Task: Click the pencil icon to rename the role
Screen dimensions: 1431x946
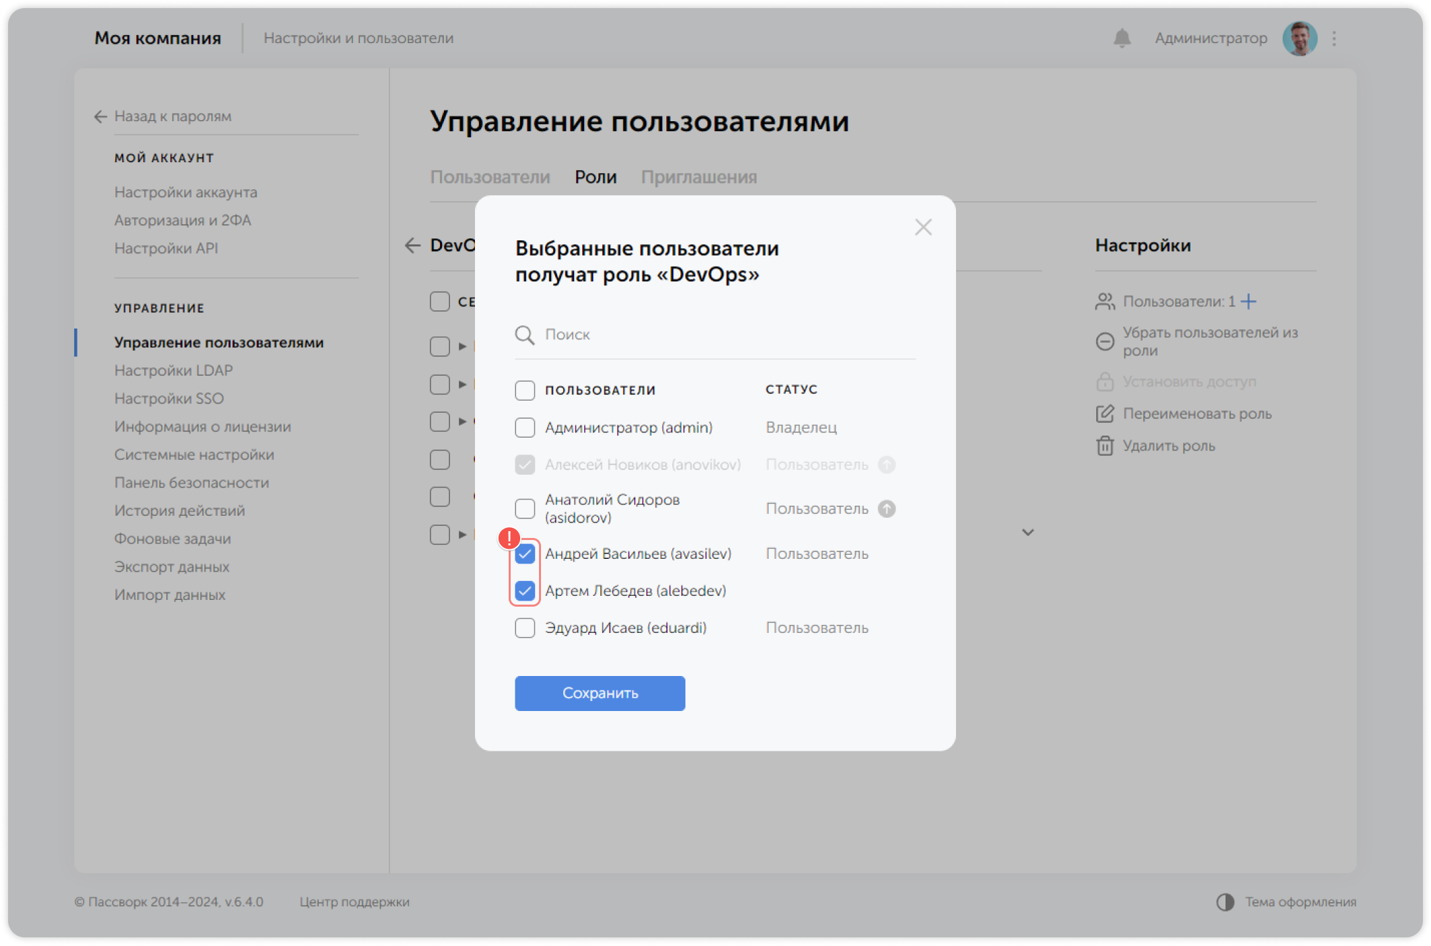Action: (x=1104, y=414)
